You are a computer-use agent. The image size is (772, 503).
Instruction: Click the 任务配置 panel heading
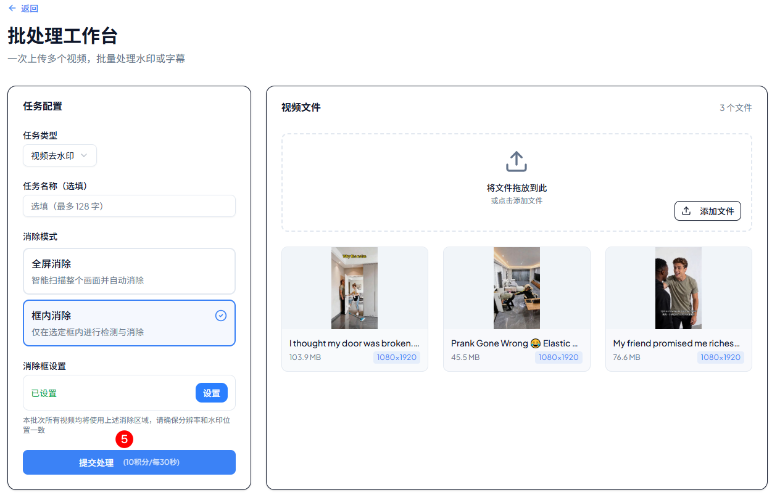pyautogui.click(x=43, y=106)
